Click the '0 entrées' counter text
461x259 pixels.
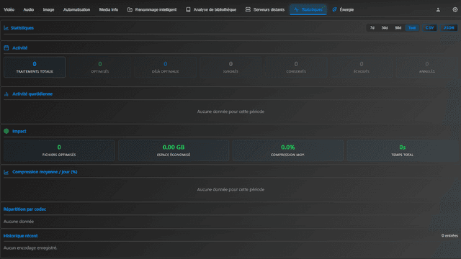click(x=449, y=236)
